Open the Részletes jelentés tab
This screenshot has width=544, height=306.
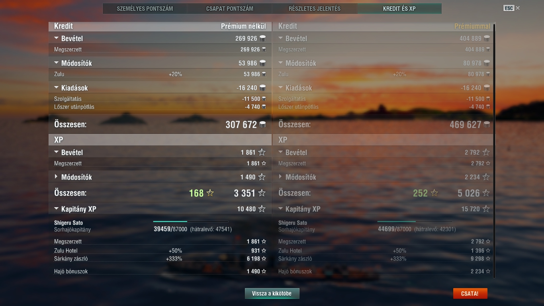[315, 8]
